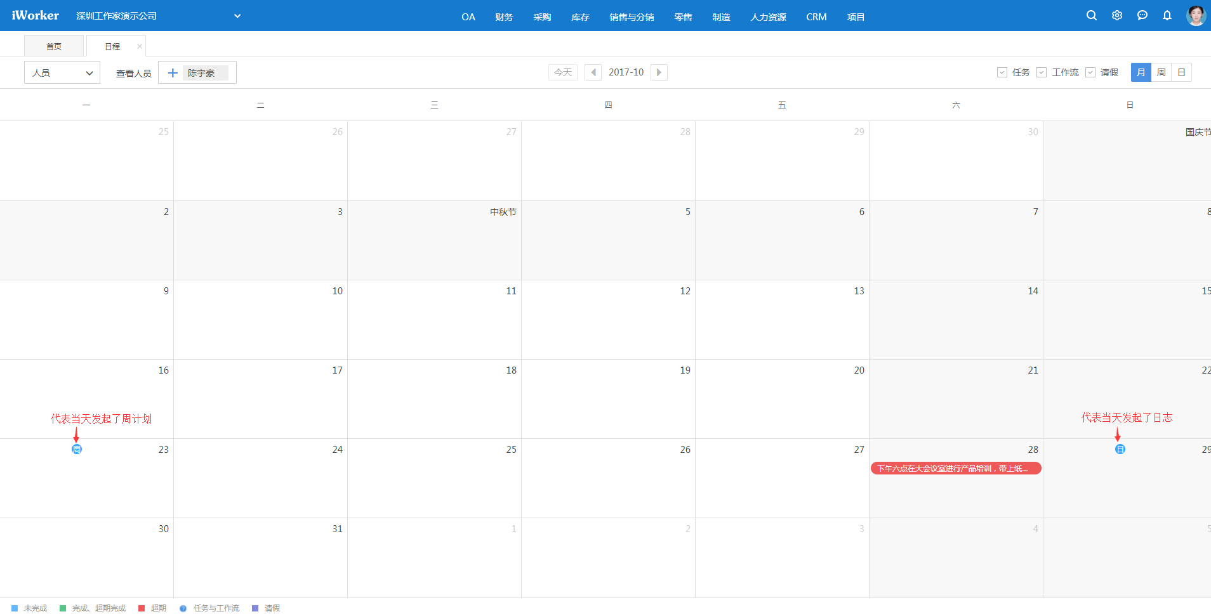The image size is (1211, 614).
Task: Click the green 完成、超期完成 legend swatch
Action: click(x=63, y=608)
